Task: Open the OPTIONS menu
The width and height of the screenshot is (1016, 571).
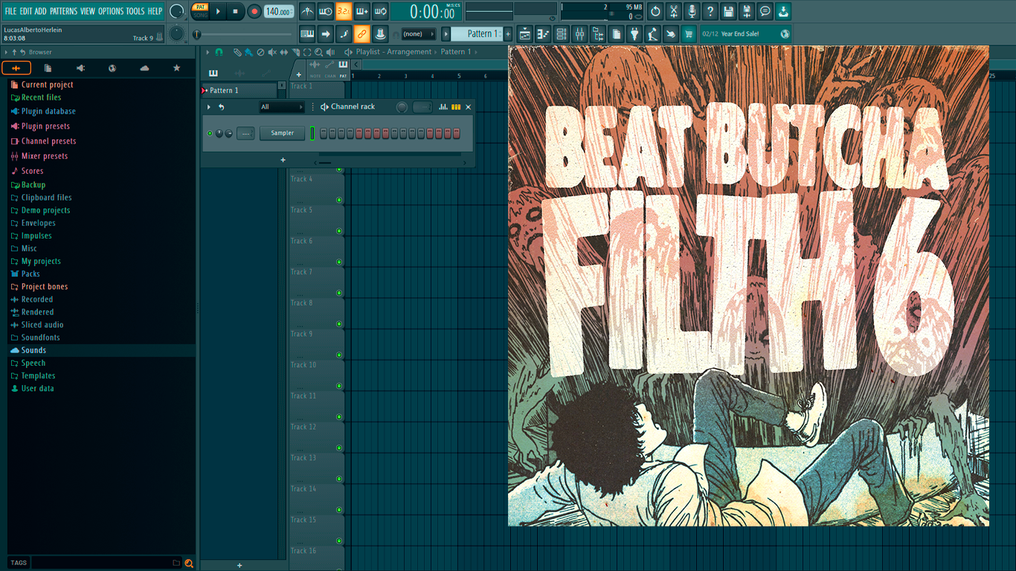Action: [111, 11]
